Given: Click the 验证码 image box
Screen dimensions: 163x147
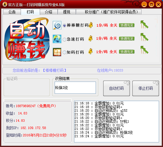Looking at the screenshot, I should click(x=27, y=88).
